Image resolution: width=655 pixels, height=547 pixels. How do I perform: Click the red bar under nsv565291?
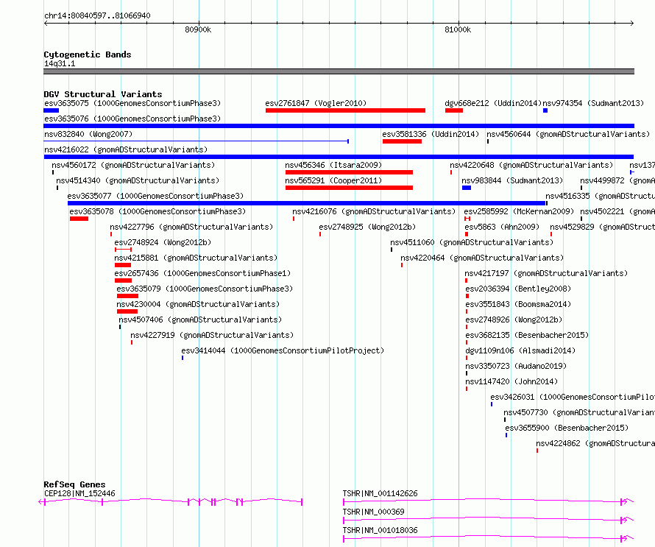[x=350, y=188]
